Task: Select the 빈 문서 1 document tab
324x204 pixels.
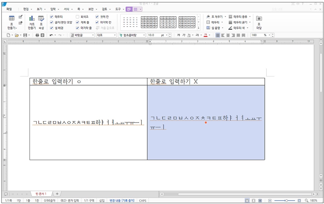Action: click(x=41, y=194)
